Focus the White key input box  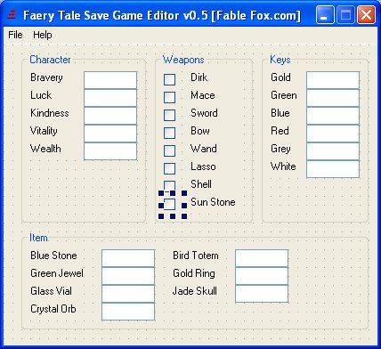click(x=333, y=169)
